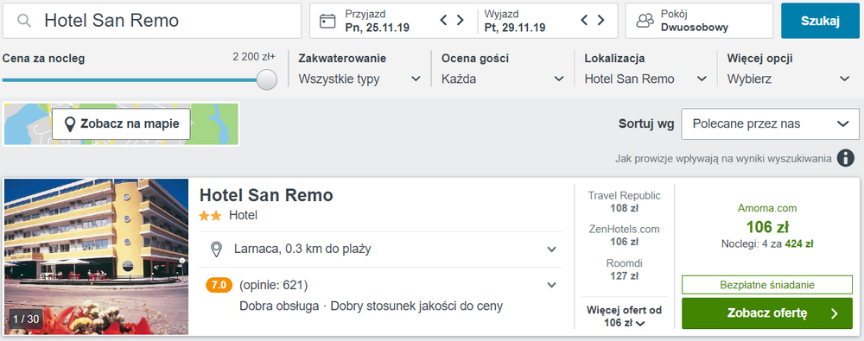Click the 2 200 zł+ price label
864x341 pixels.
253,56
